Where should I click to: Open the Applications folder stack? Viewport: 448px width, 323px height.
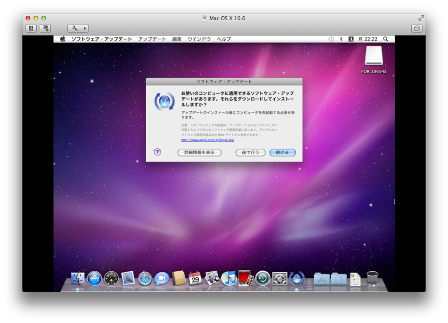[322, 279]
